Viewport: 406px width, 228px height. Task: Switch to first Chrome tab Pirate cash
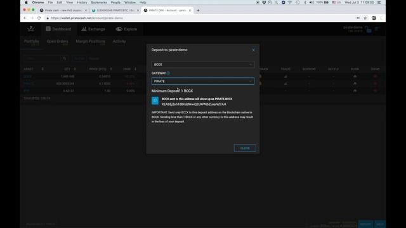63,10
